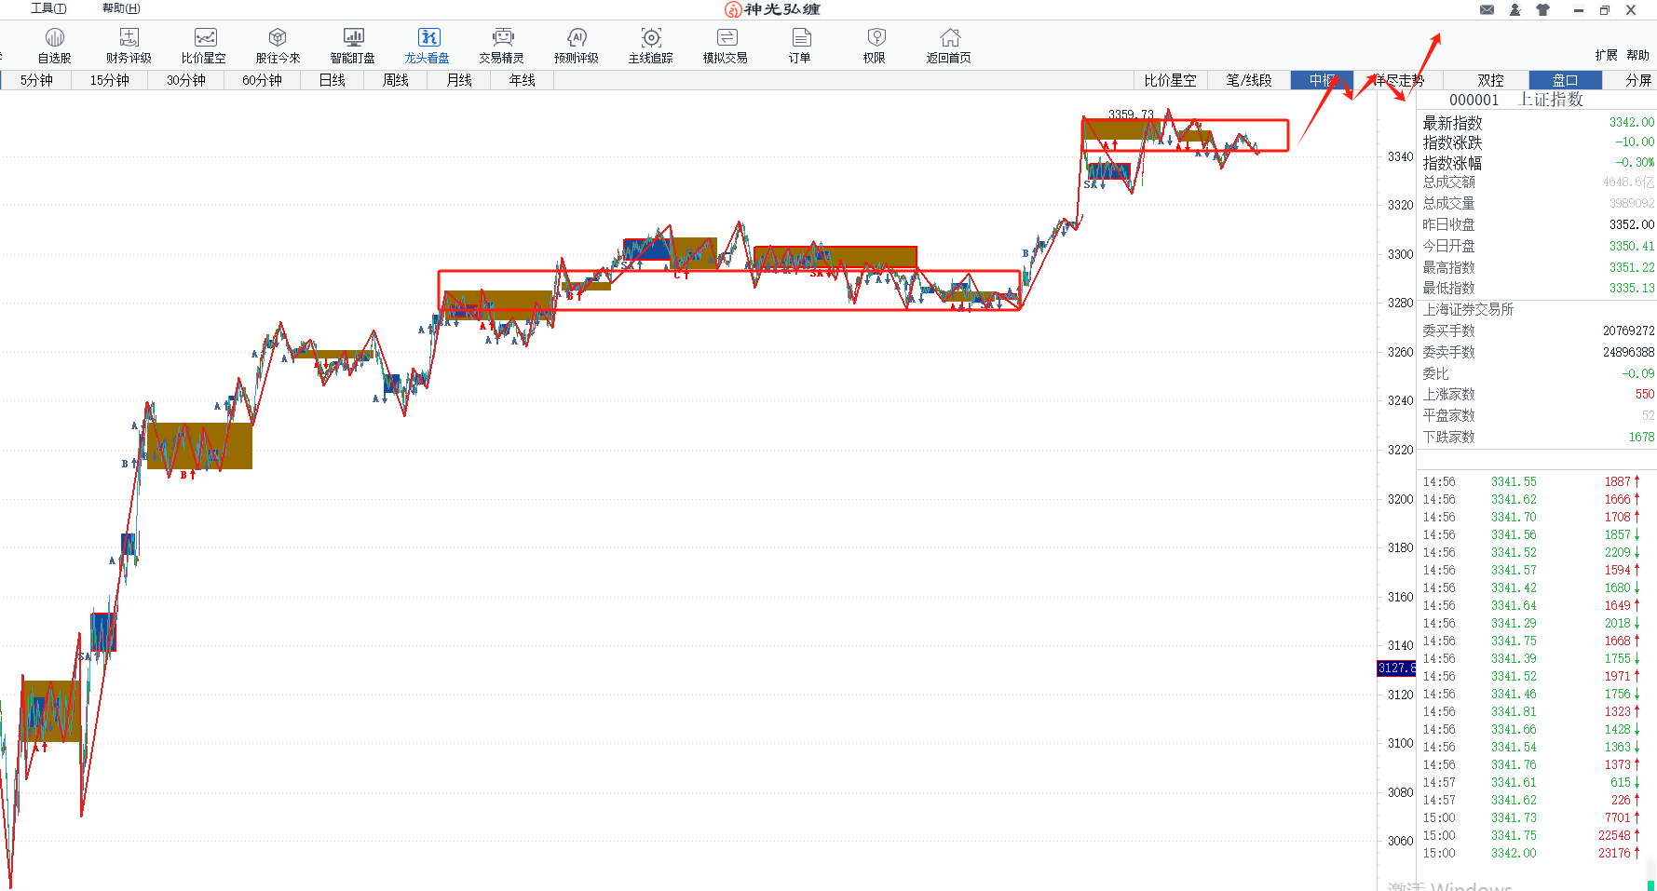Screen dimensions: 1657x891
Task: Open the 模拟交易 simulated trading icon
Action: point(726,38)
